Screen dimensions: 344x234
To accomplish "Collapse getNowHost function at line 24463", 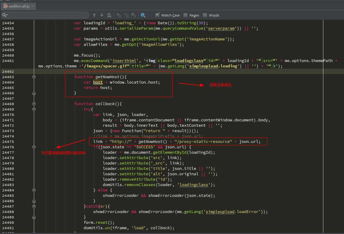I will [34, 77].
